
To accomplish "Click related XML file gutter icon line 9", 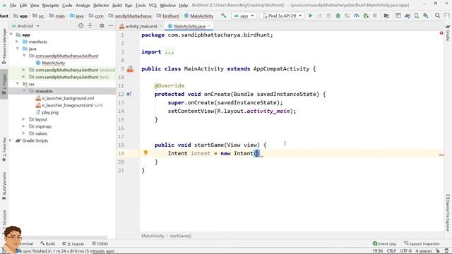I will [130, 68].
